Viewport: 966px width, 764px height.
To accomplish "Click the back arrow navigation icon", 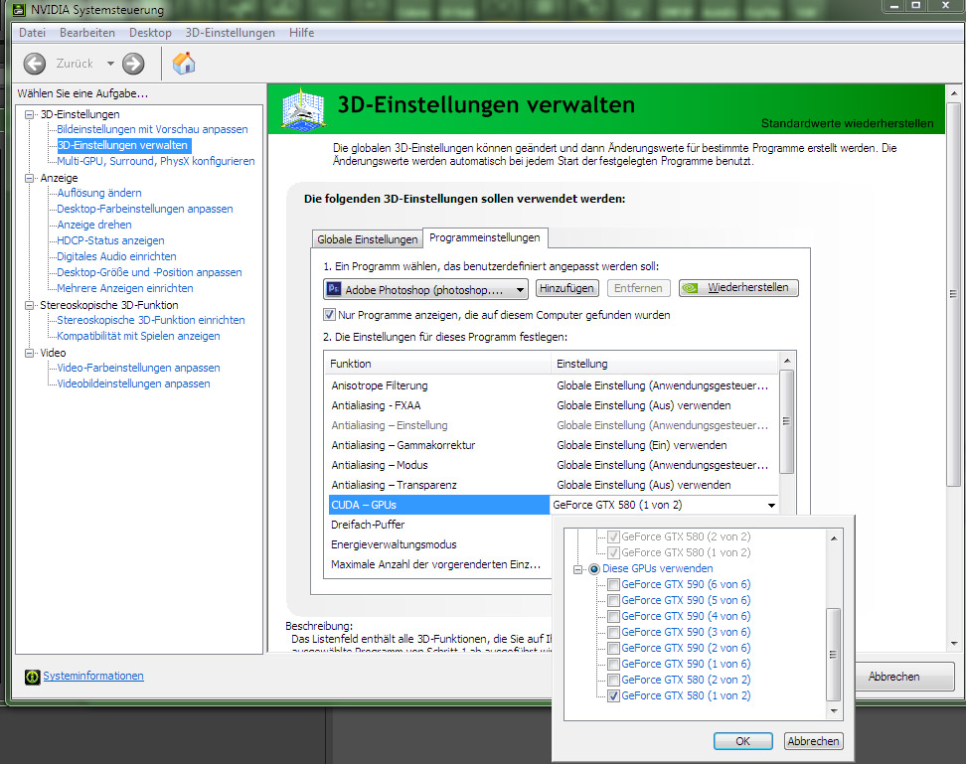I will click(35, 64).
